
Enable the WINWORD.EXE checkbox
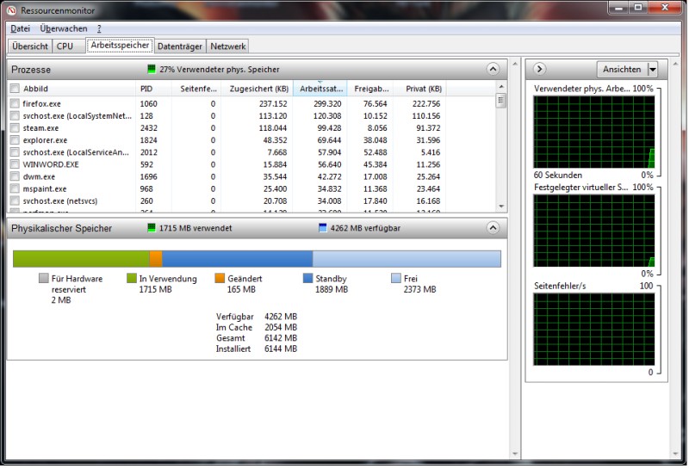pyautogui.click(x=15, y=164)
